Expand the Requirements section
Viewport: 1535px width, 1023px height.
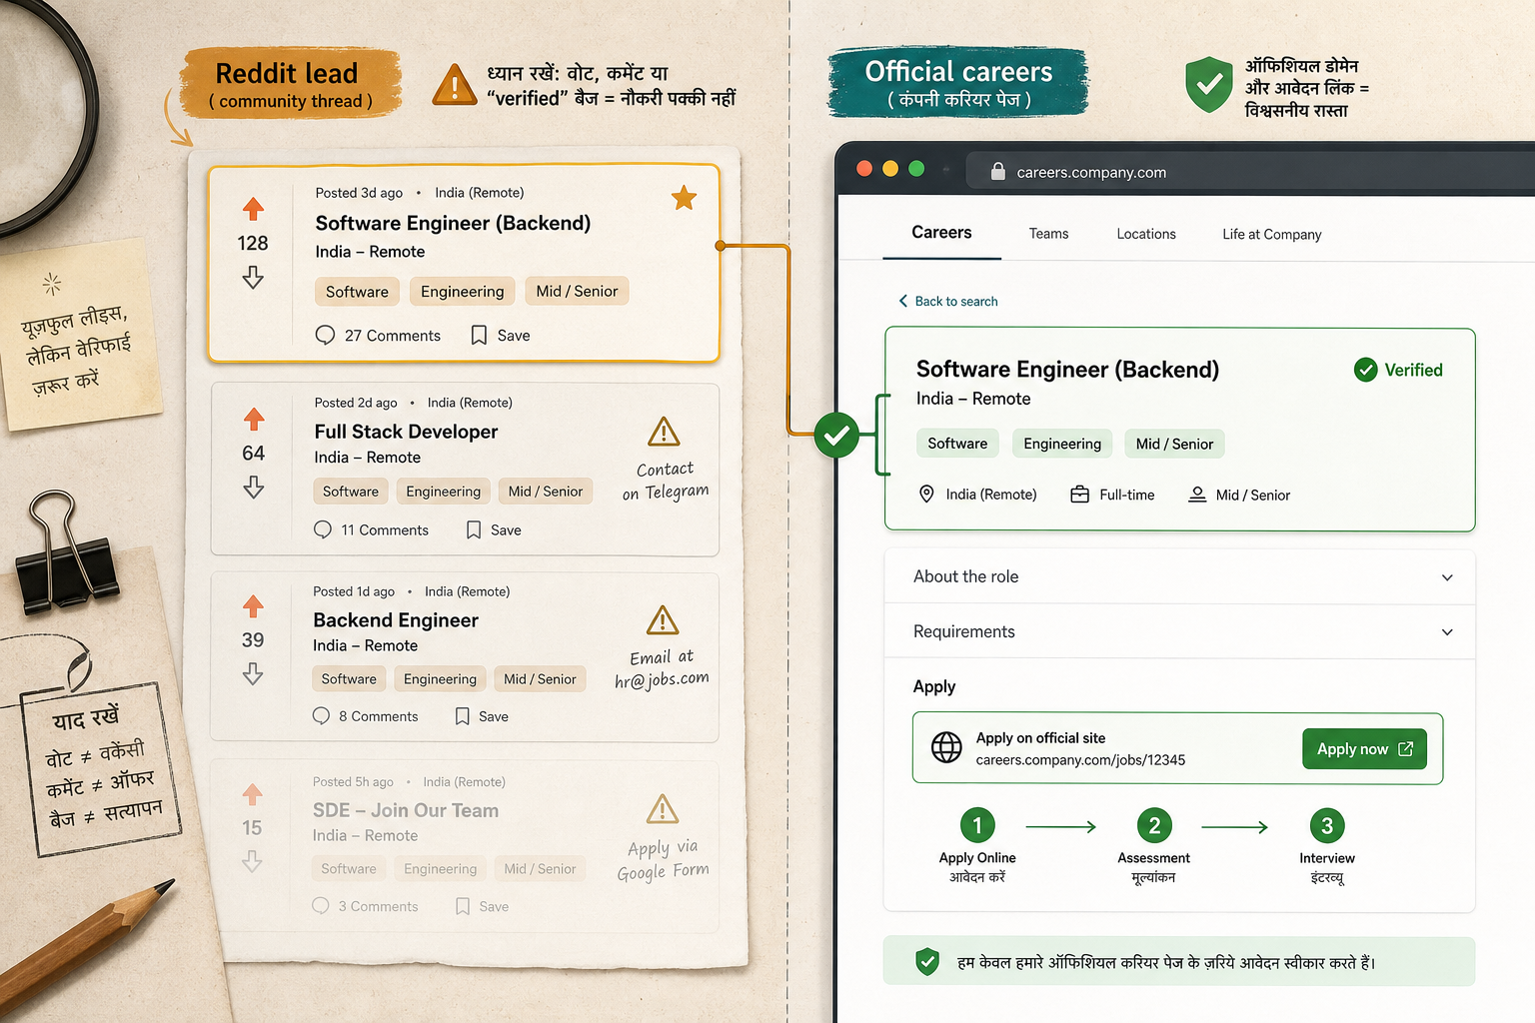[1179, 631]
